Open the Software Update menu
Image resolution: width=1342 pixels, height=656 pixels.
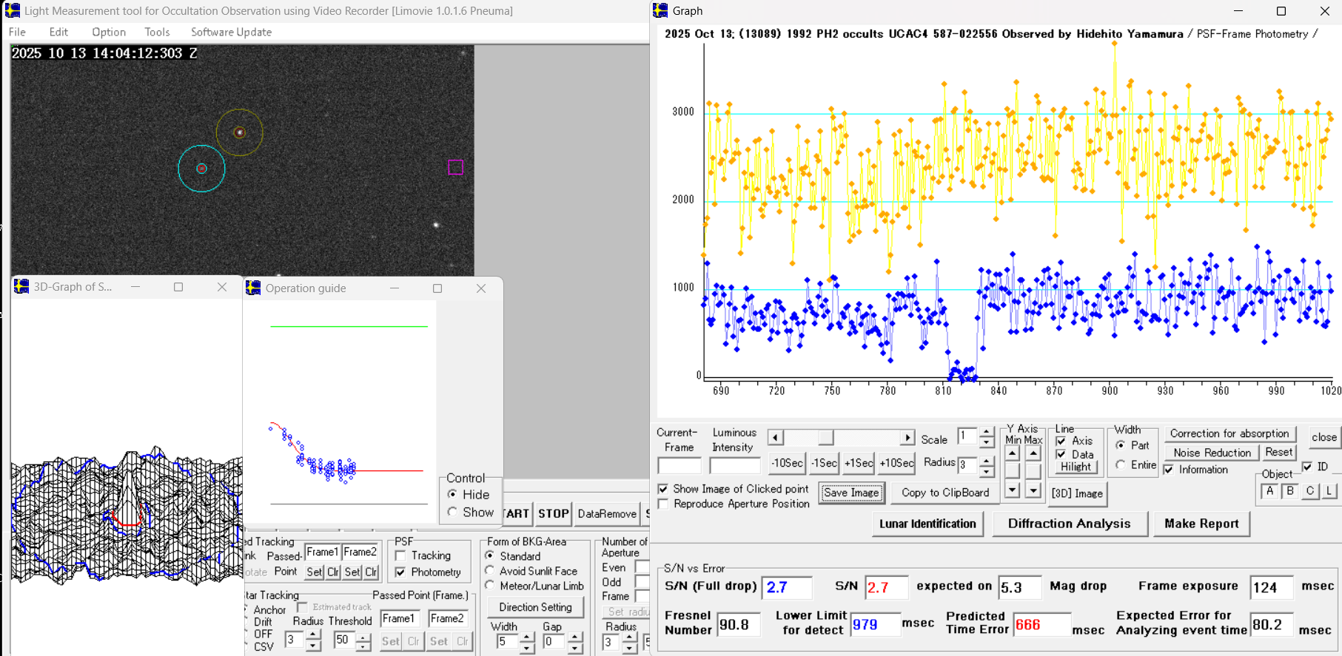231,32
